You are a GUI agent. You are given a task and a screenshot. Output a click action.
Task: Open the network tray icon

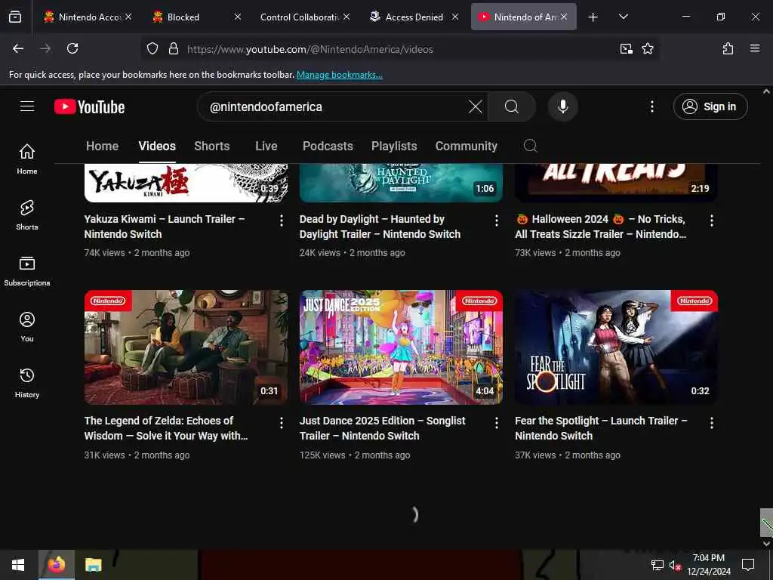coord(658,566)
